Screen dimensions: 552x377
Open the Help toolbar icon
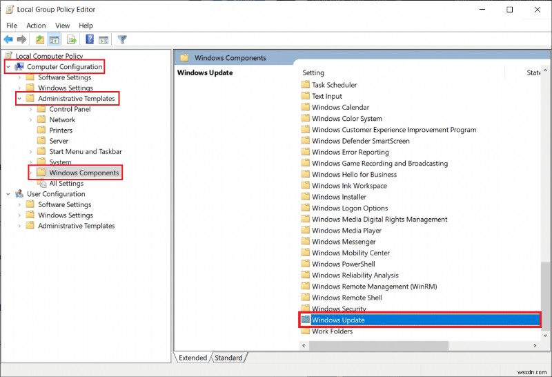(90, 39)
